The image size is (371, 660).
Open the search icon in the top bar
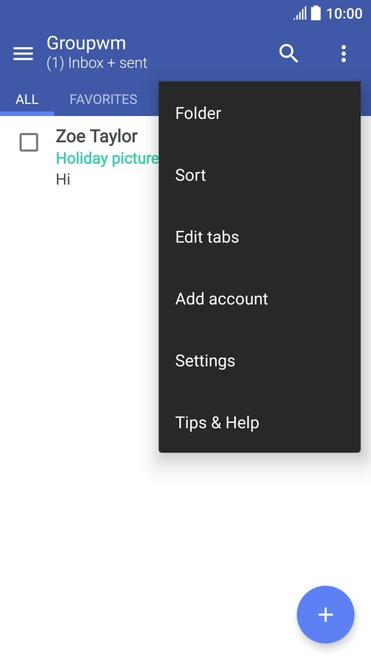289,53
